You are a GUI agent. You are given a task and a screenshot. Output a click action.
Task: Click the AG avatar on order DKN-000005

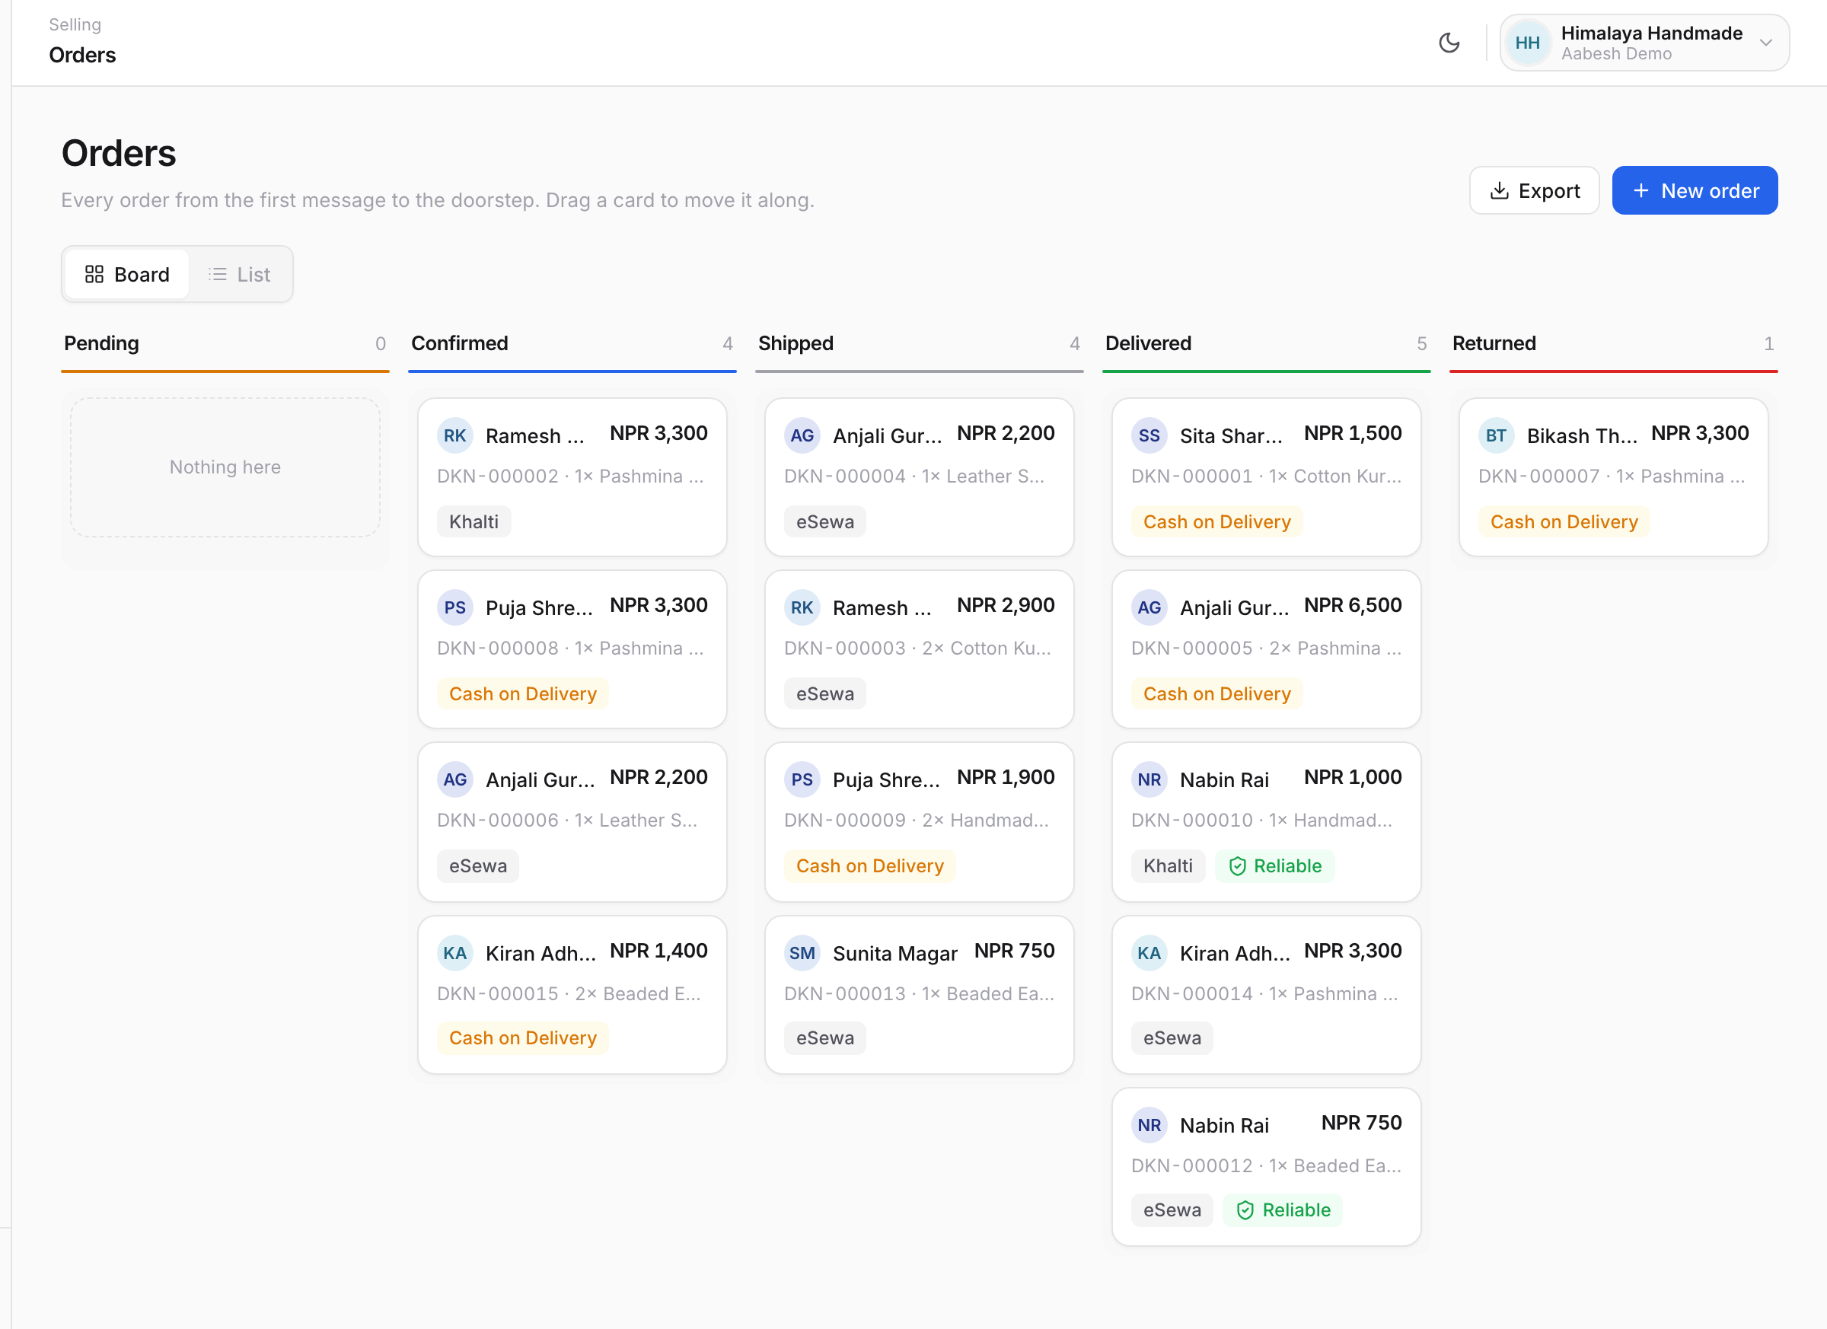tap(1149, 608)
